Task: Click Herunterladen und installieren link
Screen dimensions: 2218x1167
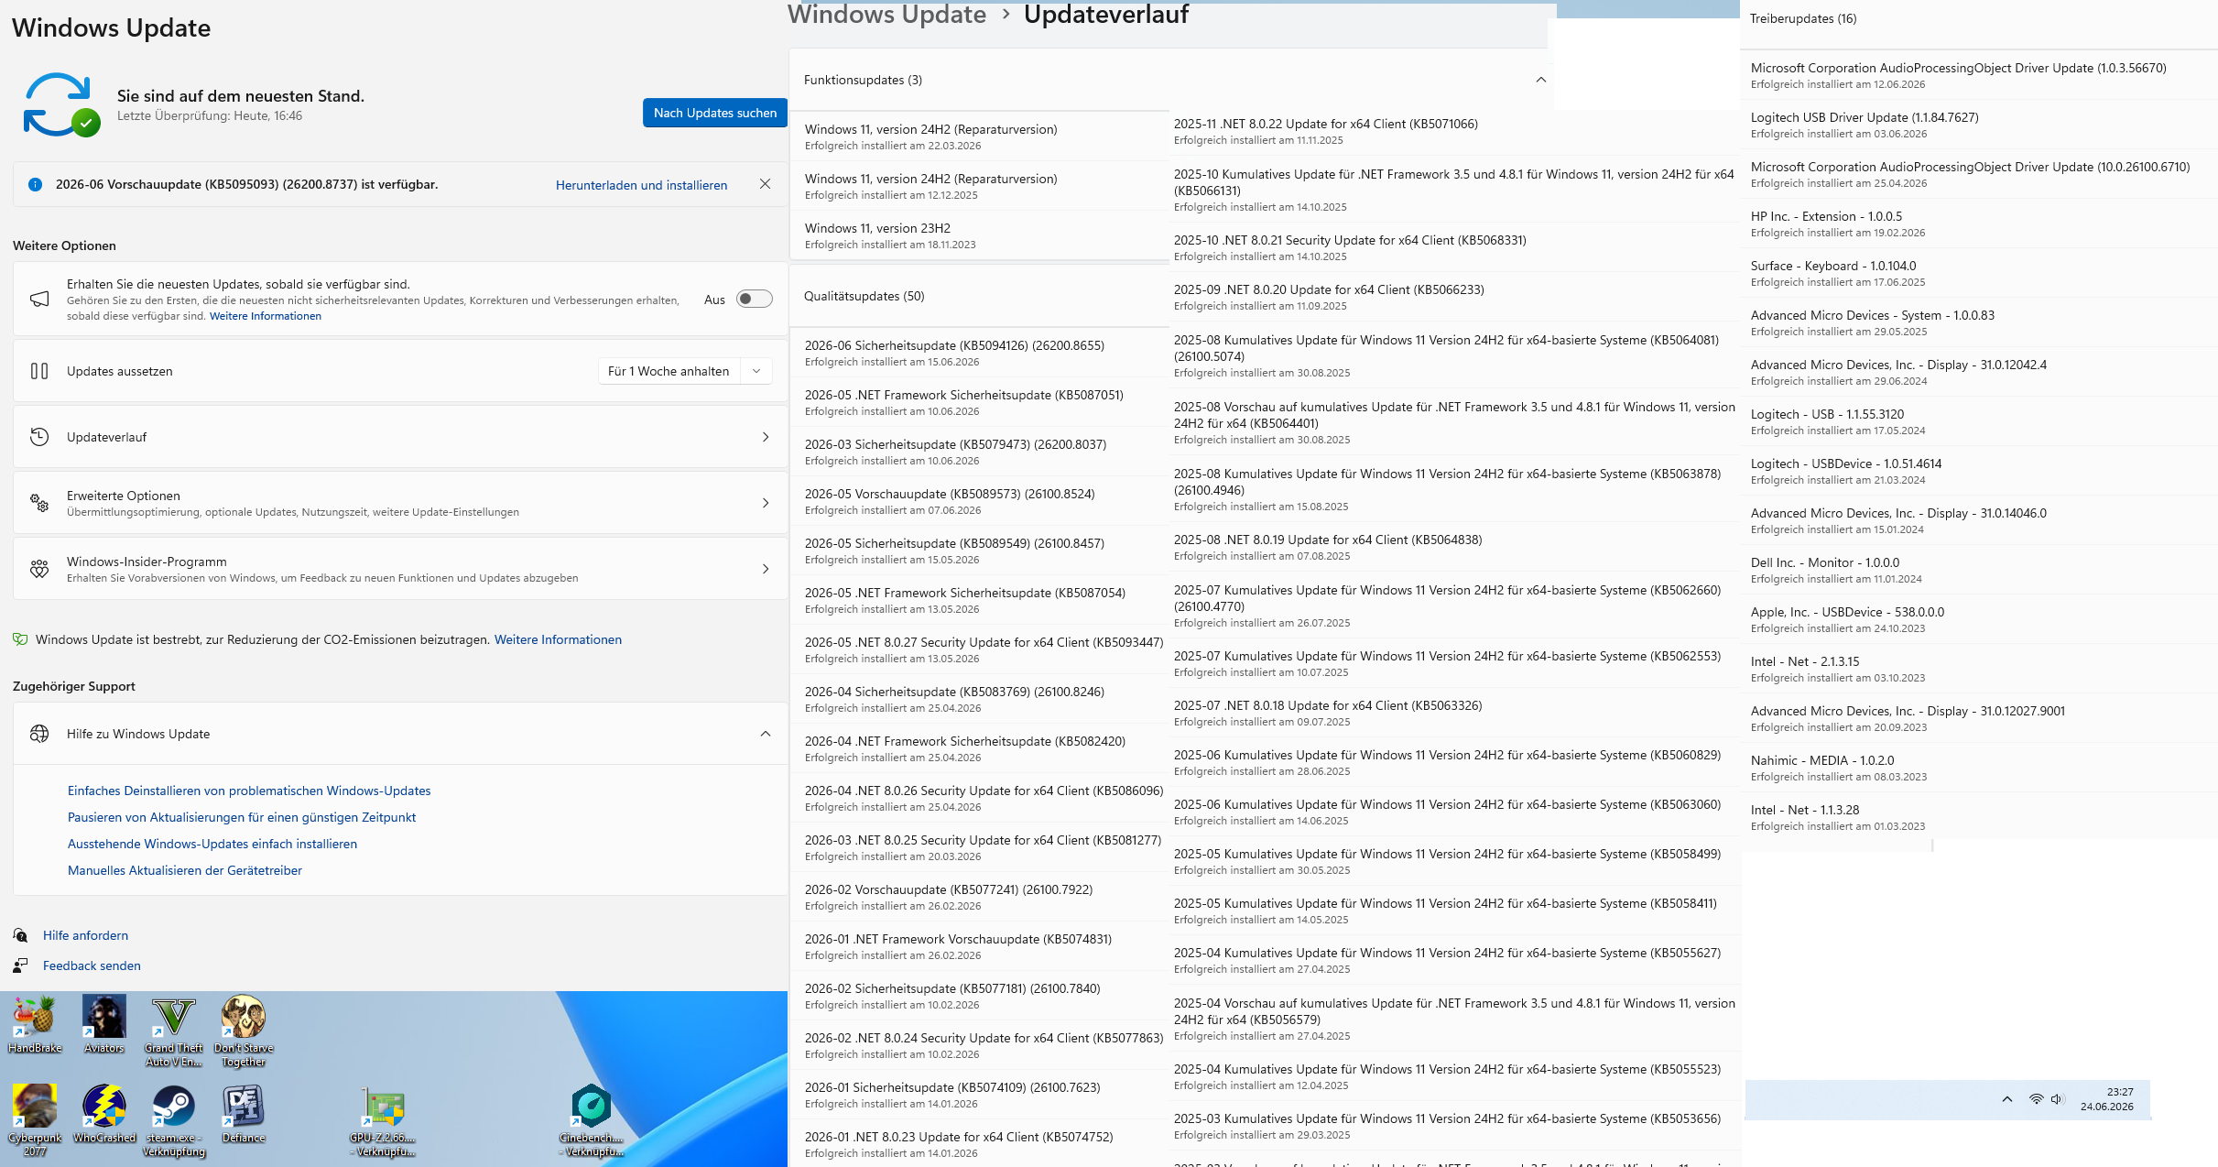Action: click(x=641, y=185)
